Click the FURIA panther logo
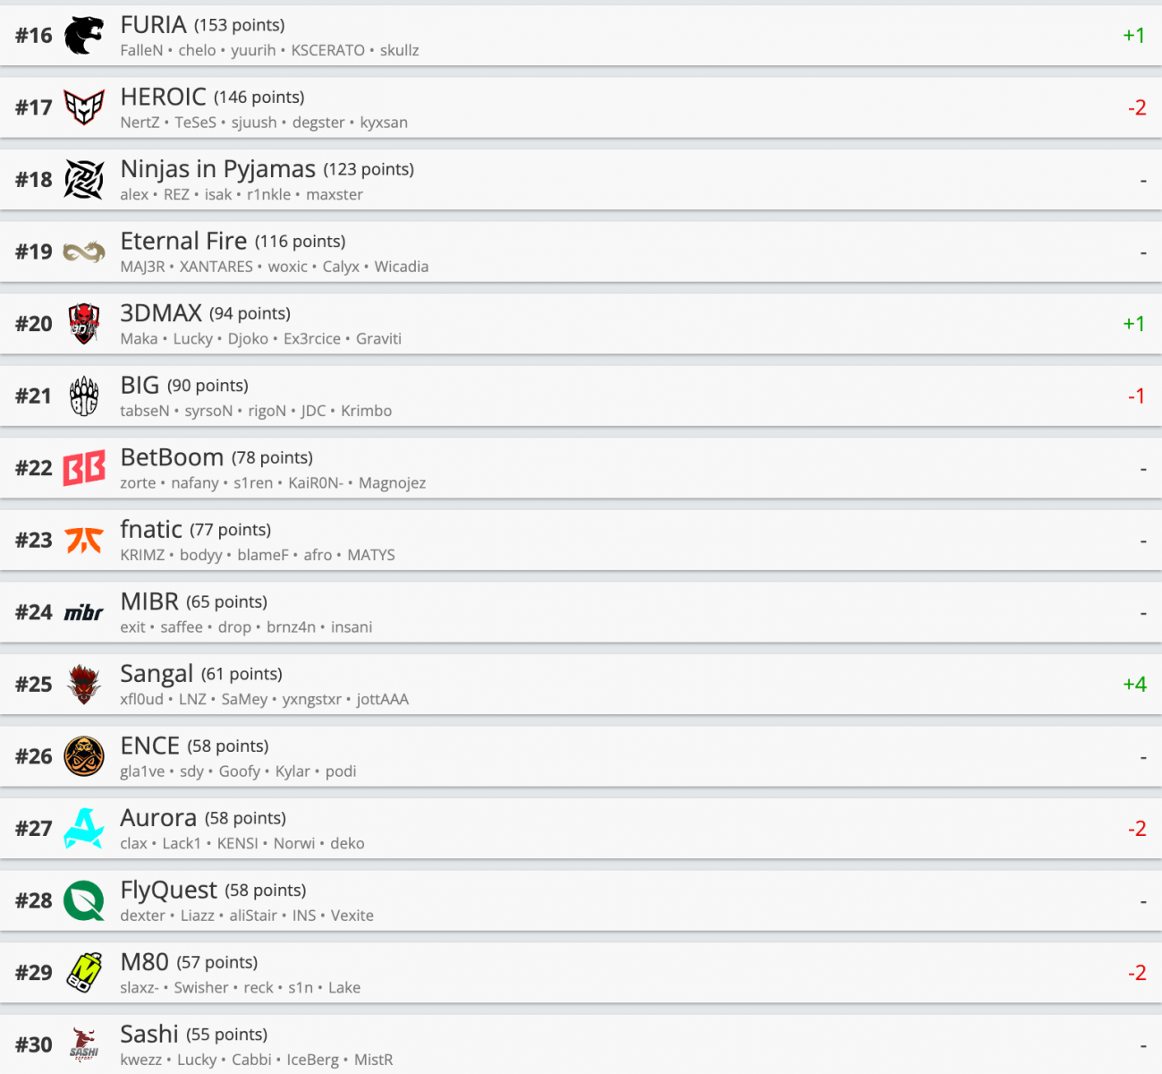The height and width of the screenshot is (1074, 1162). coord(84,36)
